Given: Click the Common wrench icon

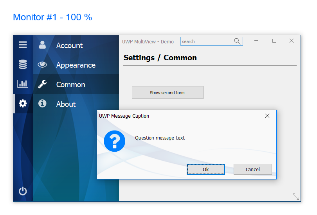Looking at the screenshot, I should click(x=42, y=84).
